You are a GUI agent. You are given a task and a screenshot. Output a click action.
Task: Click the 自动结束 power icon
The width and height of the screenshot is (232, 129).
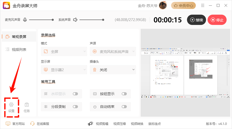[95, 107]
